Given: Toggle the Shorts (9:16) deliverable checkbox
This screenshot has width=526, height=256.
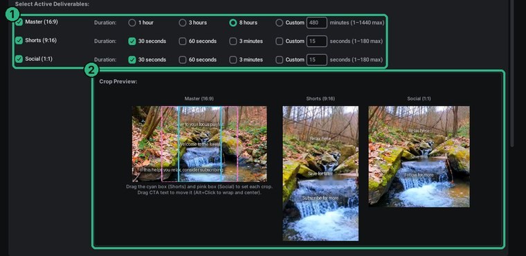Looking at the screenshot, I should 19,41.
